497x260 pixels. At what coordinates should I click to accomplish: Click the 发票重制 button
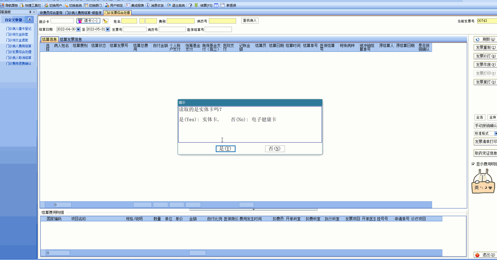(x=485, y=48)
